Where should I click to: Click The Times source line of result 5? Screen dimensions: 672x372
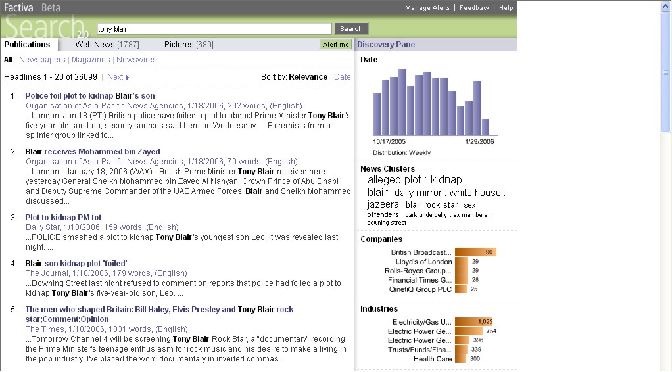tap(107, 329)
